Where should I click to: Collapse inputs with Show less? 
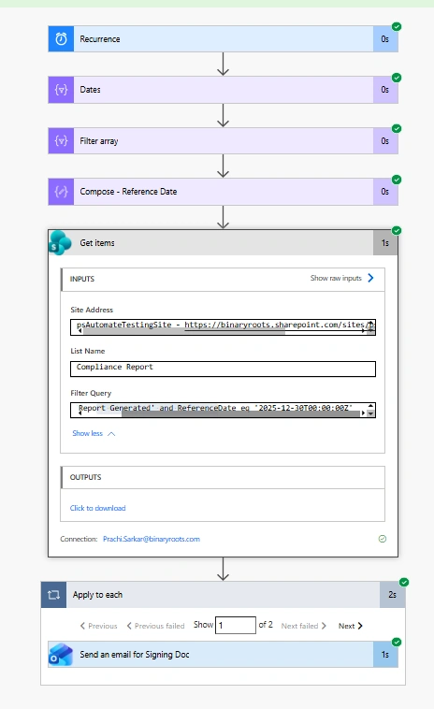[94, 433]
